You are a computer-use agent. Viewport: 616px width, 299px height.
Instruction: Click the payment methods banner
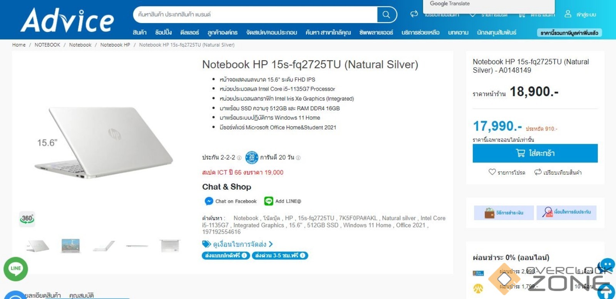(504, 213)
